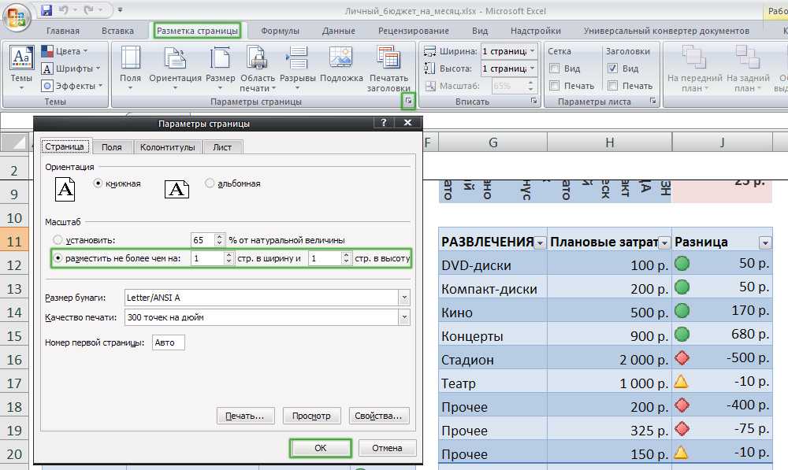The width and height of the screenshot is (788, 470).
Task: Open the Sheet Options dialog launcher
Action: 652,101
